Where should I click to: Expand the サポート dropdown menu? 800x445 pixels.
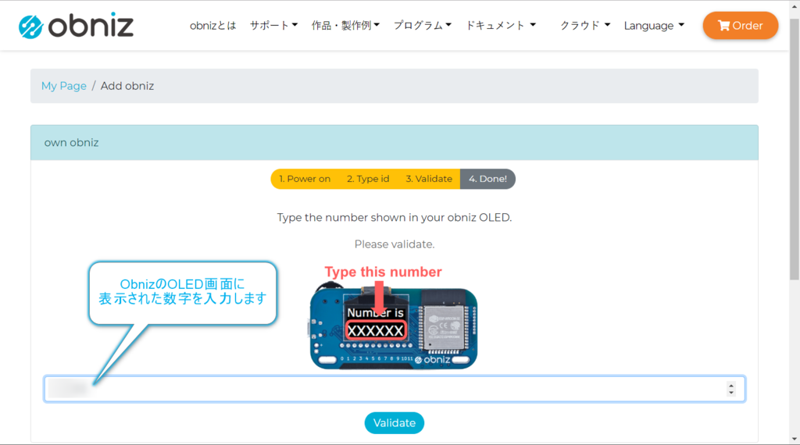coord(273,26)
